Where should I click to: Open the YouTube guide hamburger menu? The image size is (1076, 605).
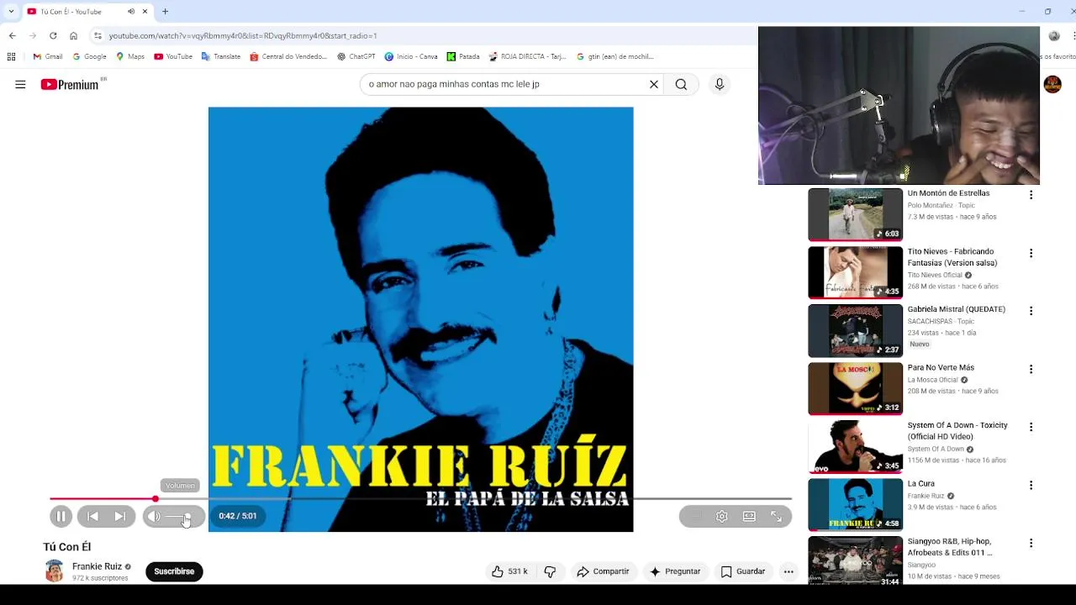(x=20, y=84)
